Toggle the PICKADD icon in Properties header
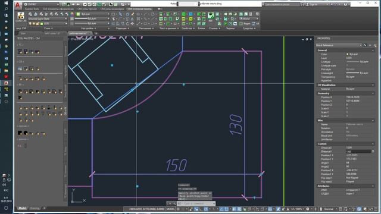Screen dimensions: 381x214 point(365,45)
